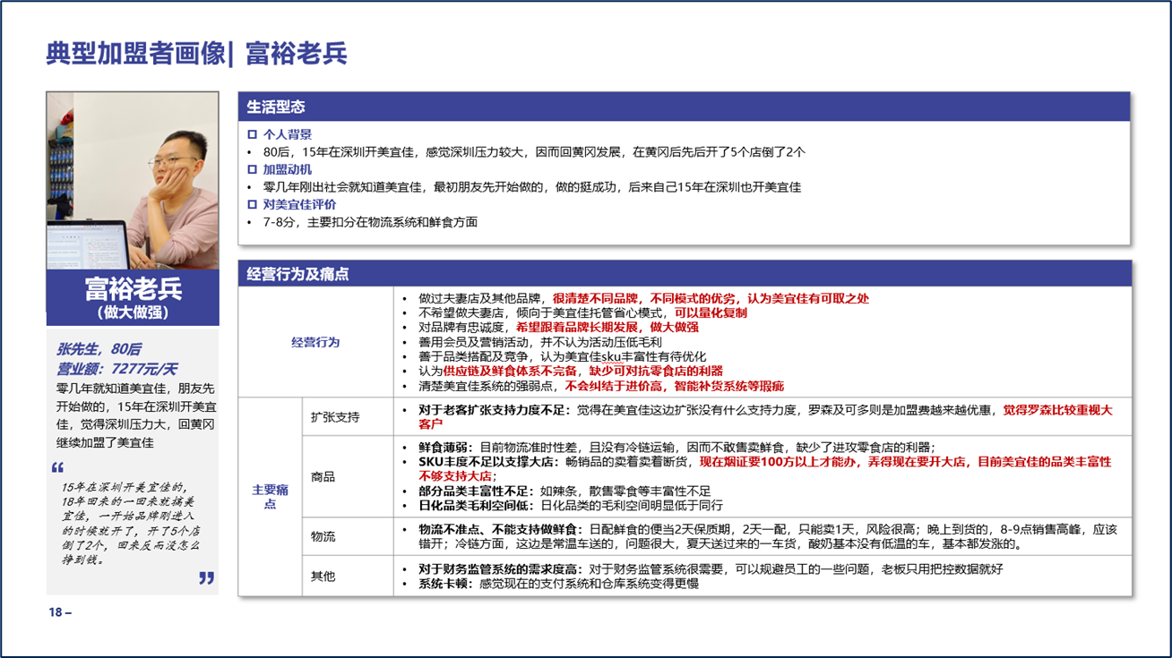Screen dimensions: 1172x658
Task: Click the name 张先生，80后
Action: coord(99,348)
